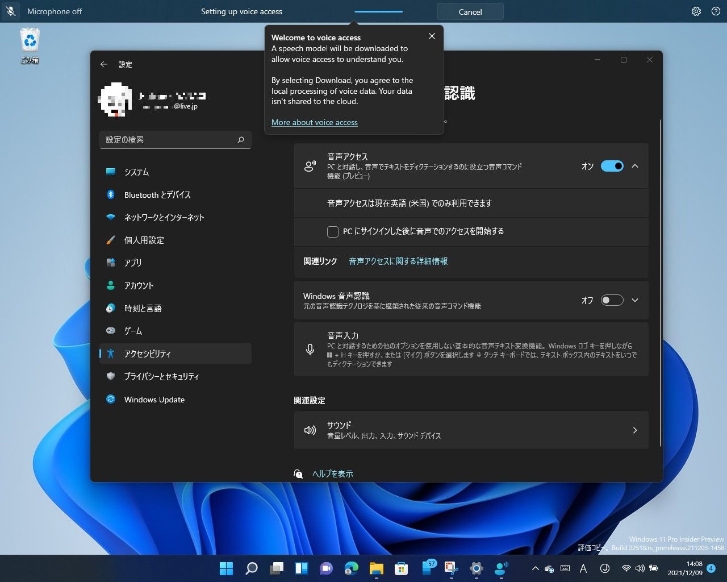Click the user profile avatar picture
The image size is (727, 582).
[x=115, y=100]
